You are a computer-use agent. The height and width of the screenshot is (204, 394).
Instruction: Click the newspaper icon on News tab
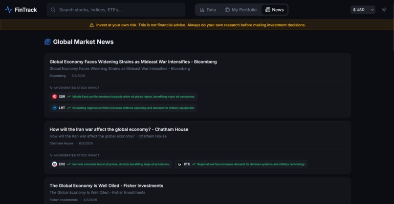coord(267,10)
